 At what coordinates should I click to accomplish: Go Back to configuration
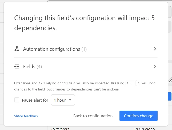tap(93, 116)
